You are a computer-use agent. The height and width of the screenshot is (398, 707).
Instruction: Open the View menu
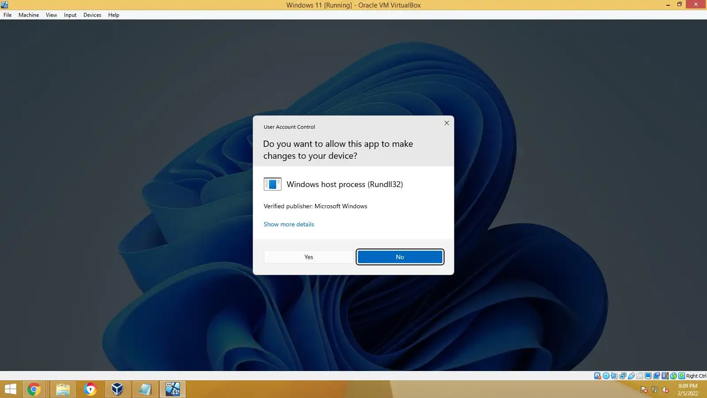(x=51, y=15)
